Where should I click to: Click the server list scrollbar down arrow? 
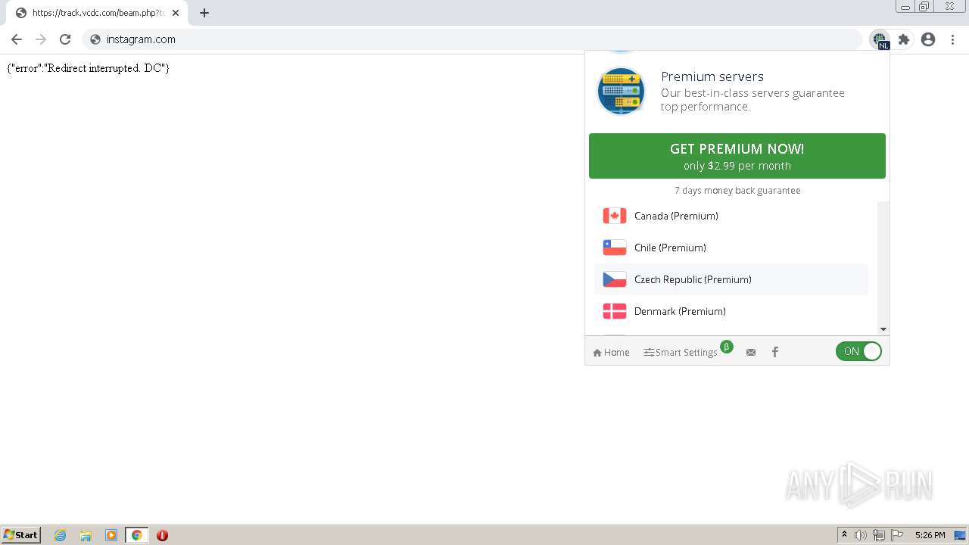point(883,329)
